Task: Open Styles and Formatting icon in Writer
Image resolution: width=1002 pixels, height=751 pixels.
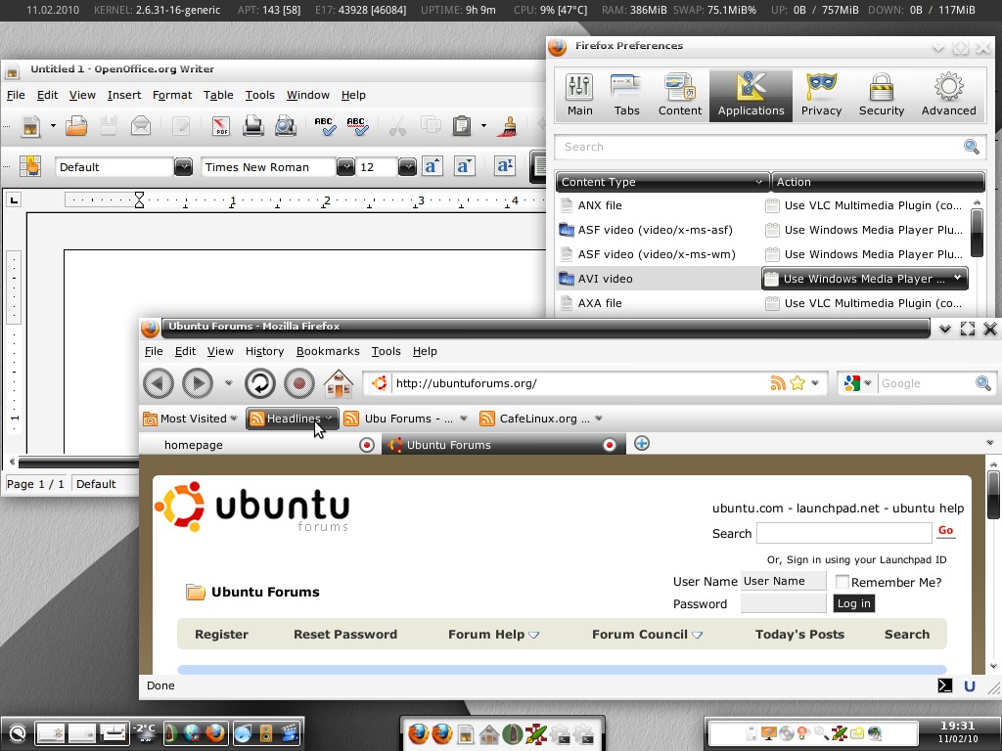Action: tap(29, 166)
